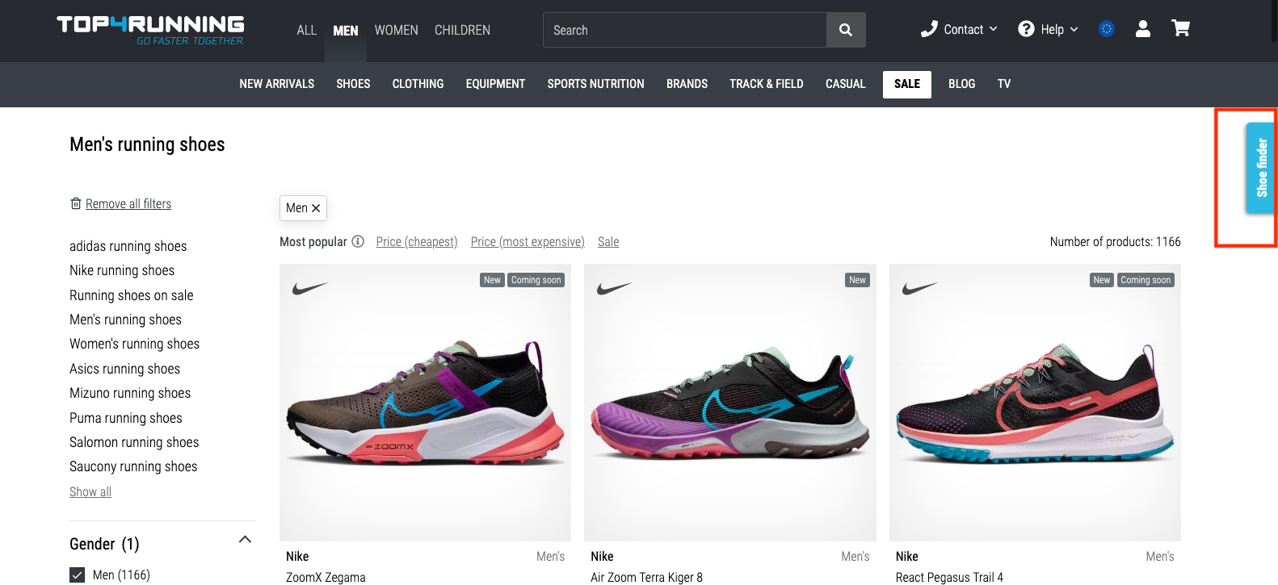This screenshot has height=585, width=1278.
Task: Click the trash icon beside Remove all filters
Action: click(76, 203)
